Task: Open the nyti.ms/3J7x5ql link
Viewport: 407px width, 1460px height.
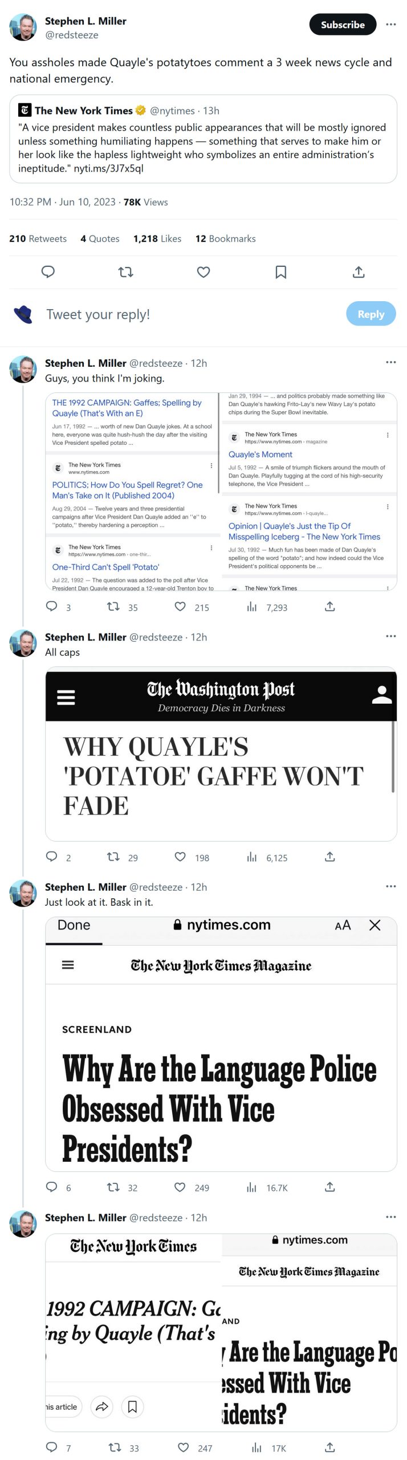Action: point(108,168)
